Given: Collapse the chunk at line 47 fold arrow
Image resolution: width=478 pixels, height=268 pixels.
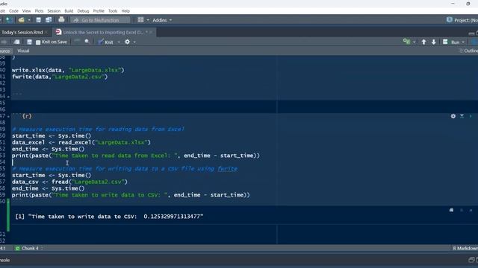Looking at the screenshot, I should (x=8, y=116).
